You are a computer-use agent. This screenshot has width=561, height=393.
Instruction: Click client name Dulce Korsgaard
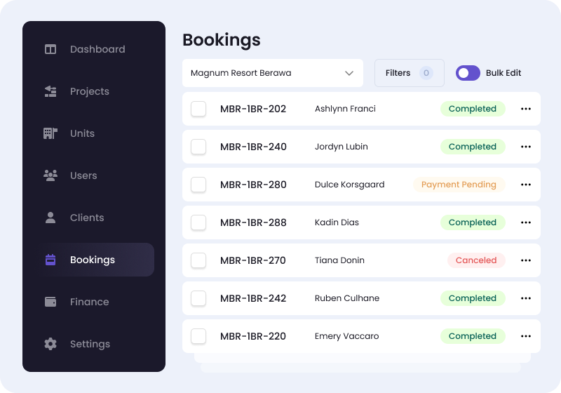[x=349, y=185]
